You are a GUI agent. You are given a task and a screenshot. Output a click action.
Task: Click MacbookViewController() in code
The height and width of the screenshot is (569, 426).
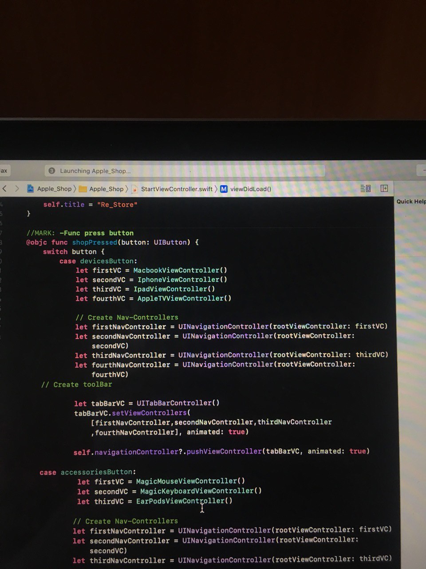point(180,270)
